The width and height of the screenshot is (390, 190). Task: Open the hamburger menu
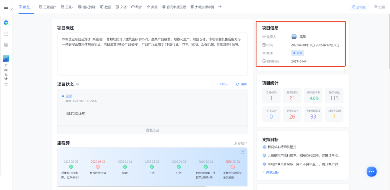6,7
